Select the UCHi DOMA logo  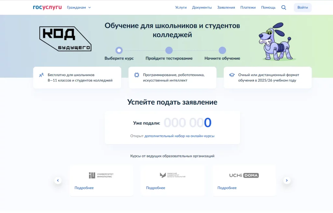click(x=244, y=175)
